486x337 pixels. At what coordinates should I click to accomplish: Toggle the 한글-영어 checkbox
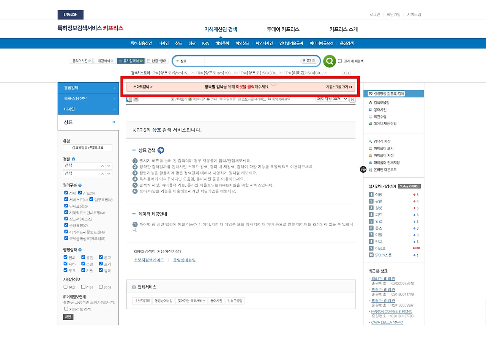coord(148,61)
